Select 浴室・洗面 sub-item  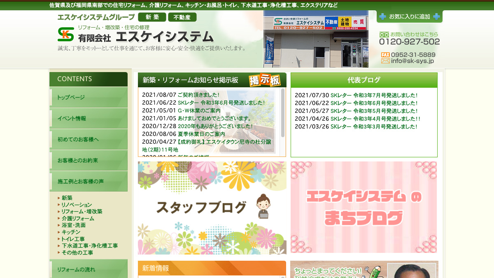74,225
